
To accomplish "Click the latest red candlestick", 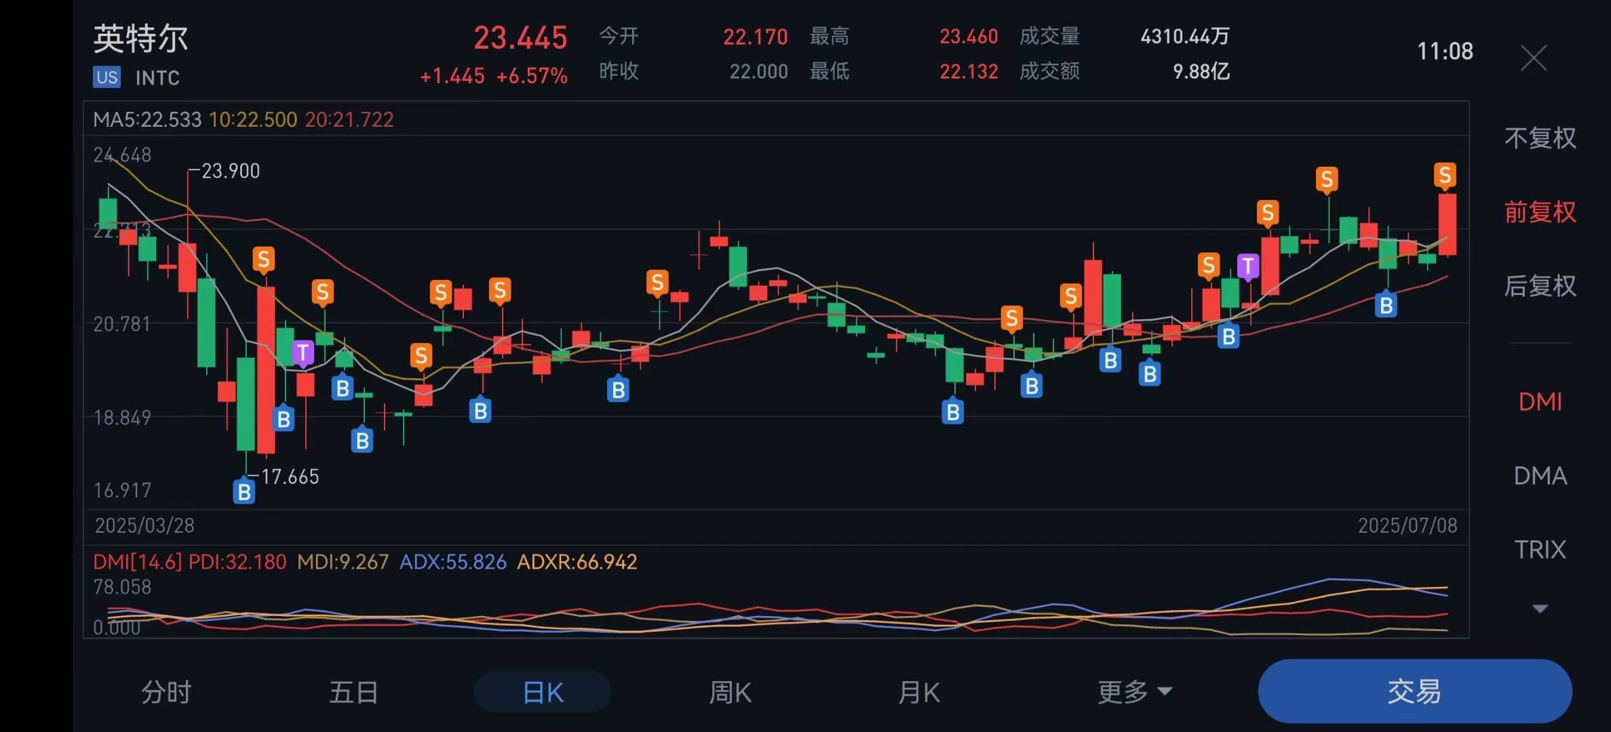I will pos(1448,224).
